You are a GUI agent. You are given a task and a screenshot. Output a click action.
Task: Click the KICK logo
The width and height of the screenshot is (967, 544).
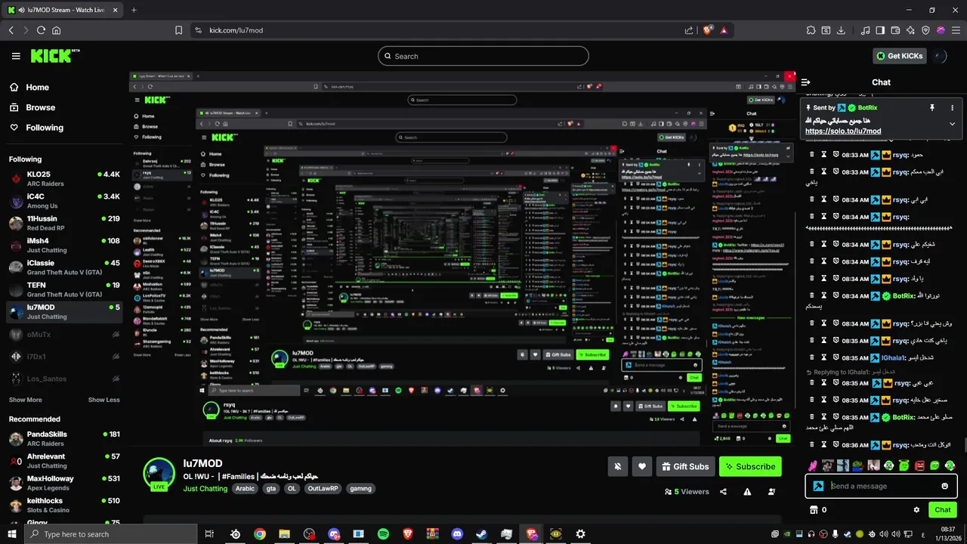pyautogui.click(x=54, y=55)
